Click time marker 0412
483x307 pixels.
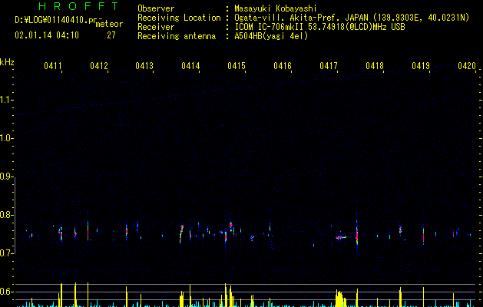click(99, 65)
